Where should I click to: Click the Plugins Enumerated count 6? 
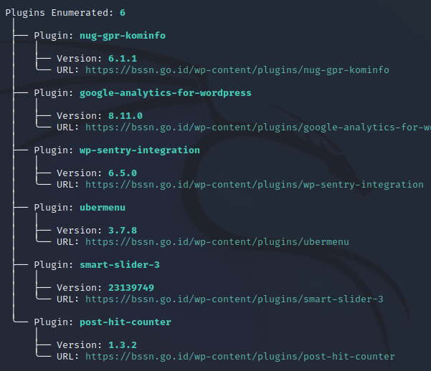click(123, 13)
